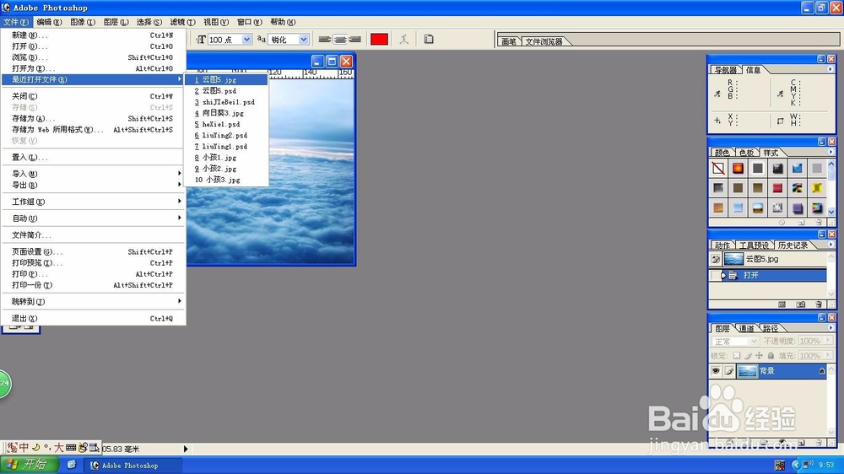Toggle lock image pixels brush icon
Image resolution: width=844 pixels, height=474 pixels.
(748, 356)
